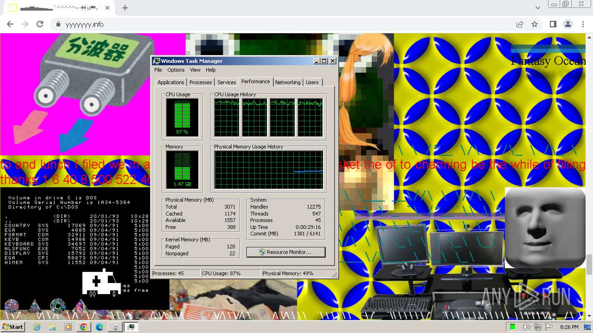Reload the yyyyyyy.info page
This screenshot has width=593, height=333.
(x=40, y=24)
